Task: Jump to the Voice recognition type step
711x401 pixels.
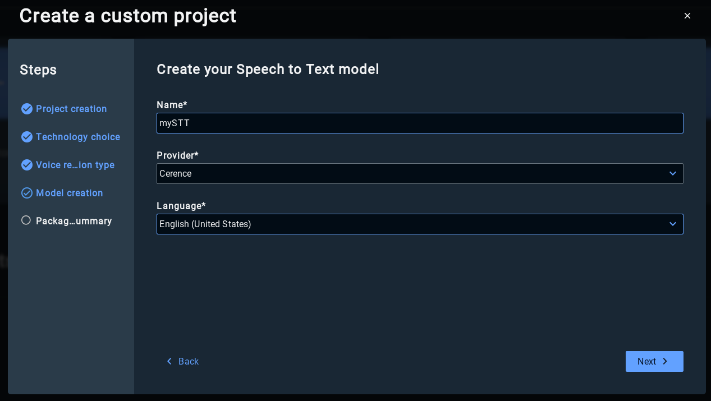Action: (75, 165)
